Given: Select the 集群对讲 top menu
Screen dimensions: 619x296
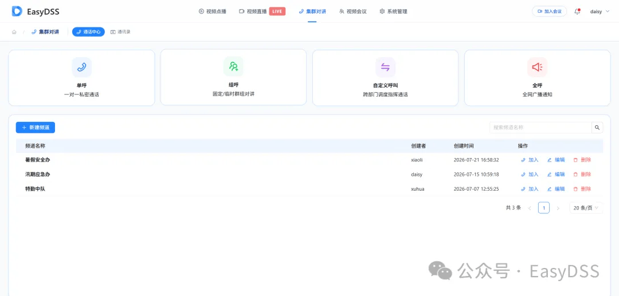Looking at the screenshot, I should [x=312, y=11].
